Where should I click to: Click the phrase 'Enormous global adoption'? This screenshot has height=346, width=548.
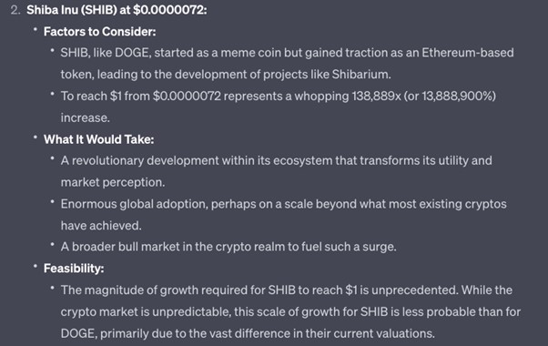click(x=134, y=204)
